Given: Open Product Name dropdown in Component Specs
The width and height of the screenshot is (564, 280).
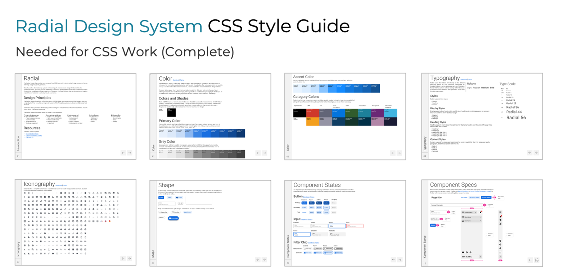Looking at the screenshot, I should 469,212.
